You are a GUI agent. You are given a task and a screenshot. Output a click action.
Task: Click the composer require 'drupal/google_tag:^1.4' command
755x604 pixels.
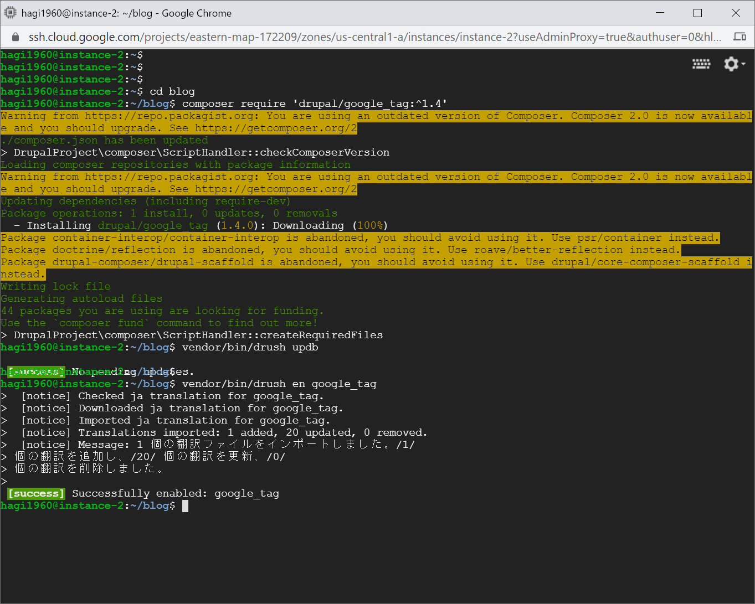(x=315, y=104)
